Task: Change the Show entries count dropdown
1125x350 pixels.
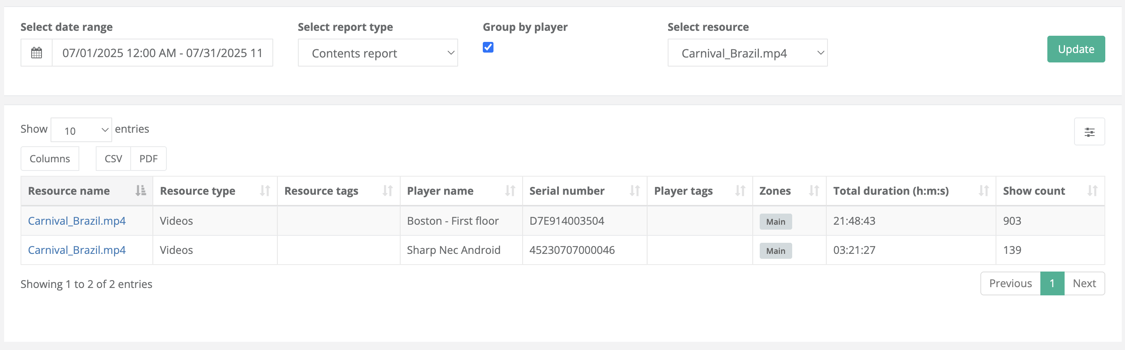Action: coord(81,130)
